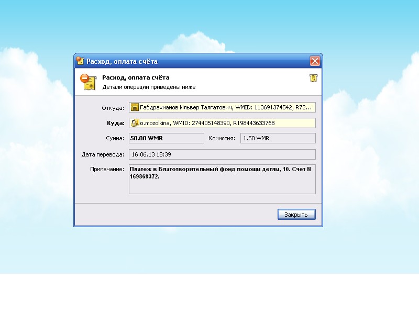Click the Сумма field showing 50.00 WMR
Image resolution: width=419 pixels, height=314 pixels.
(x=167, y=138)
